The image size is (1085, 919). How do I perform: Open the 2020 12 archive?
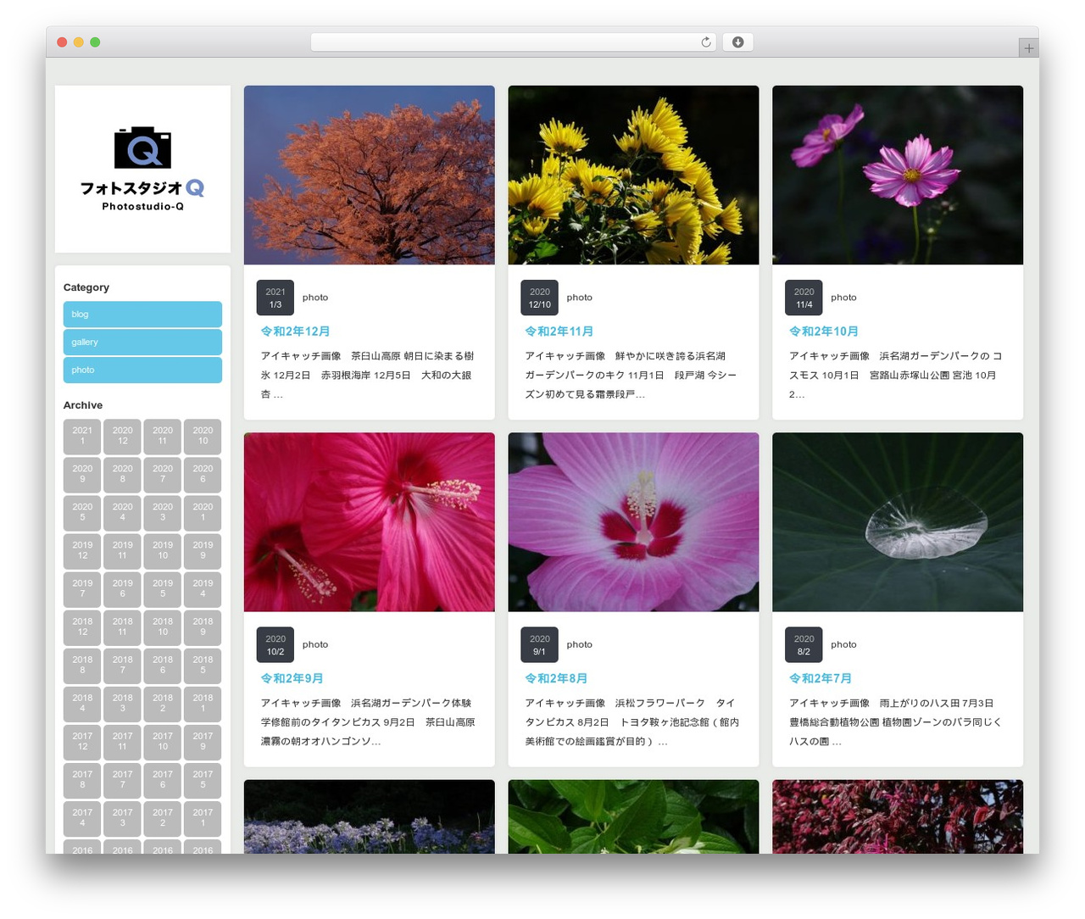[123, 436]
